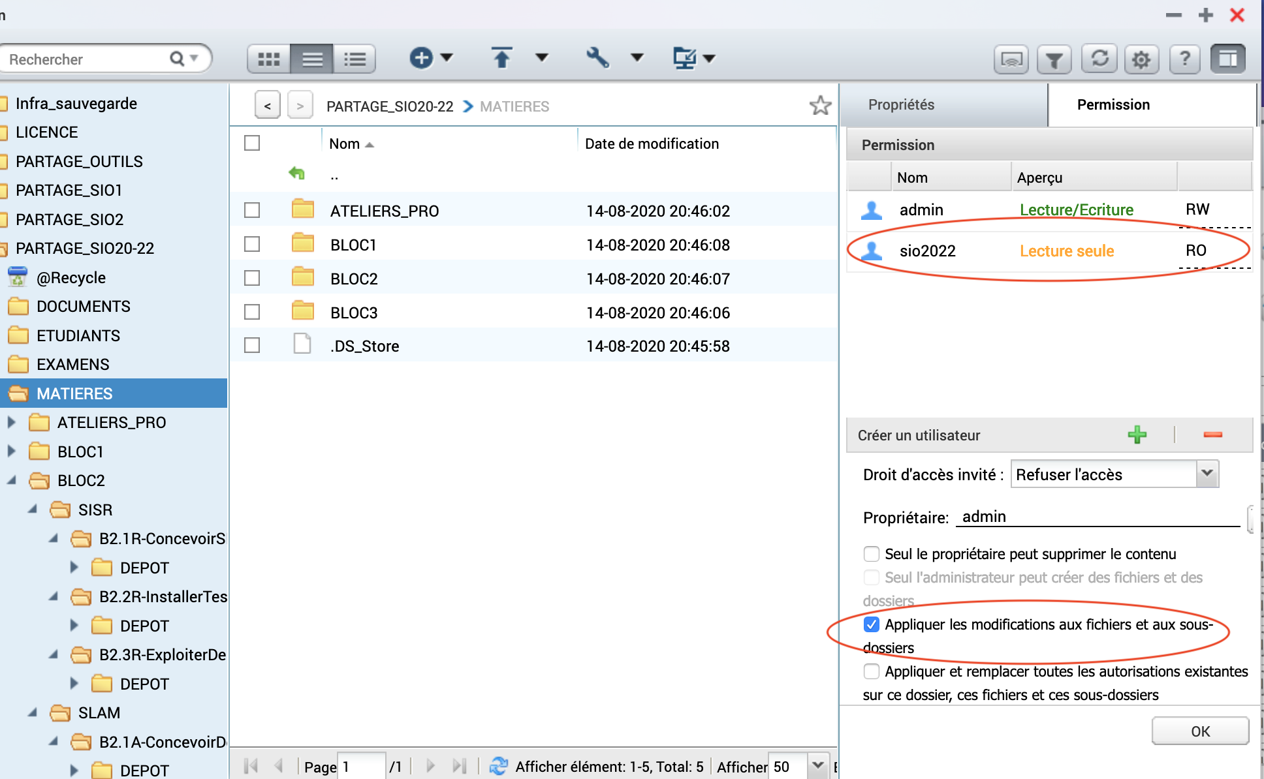The height and width of the screenshot is (779, 1264).
Task: Uncheck 'Appliquer les modifications aux fichiers'
Action: [x=872, y=624]
